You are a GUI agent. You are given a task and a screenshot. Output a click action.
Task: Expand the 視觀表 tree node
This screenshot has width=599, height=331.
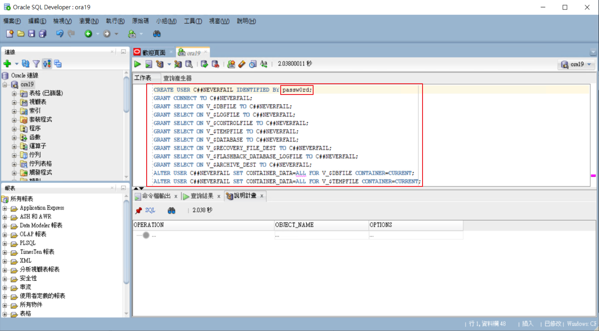(14, 102)
